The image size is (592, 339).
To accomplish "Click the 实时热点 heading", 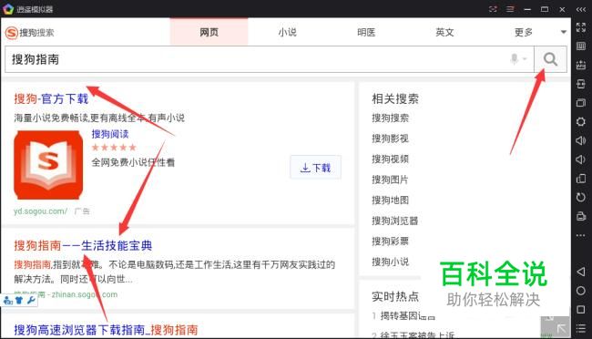I will 395,297.
